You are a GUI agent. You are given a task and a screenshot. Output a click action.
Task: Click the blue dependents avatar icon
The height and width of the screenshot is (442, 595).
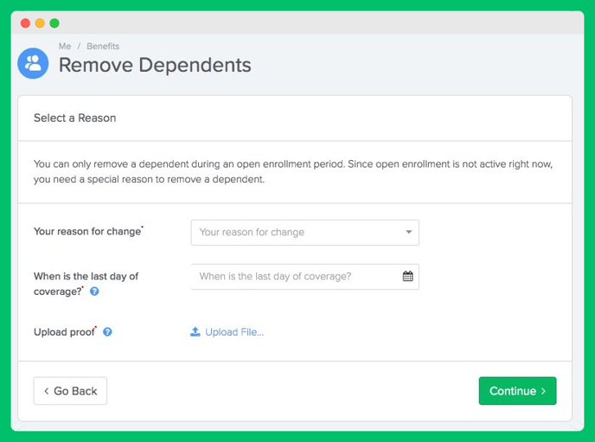(x=33, y=63)
